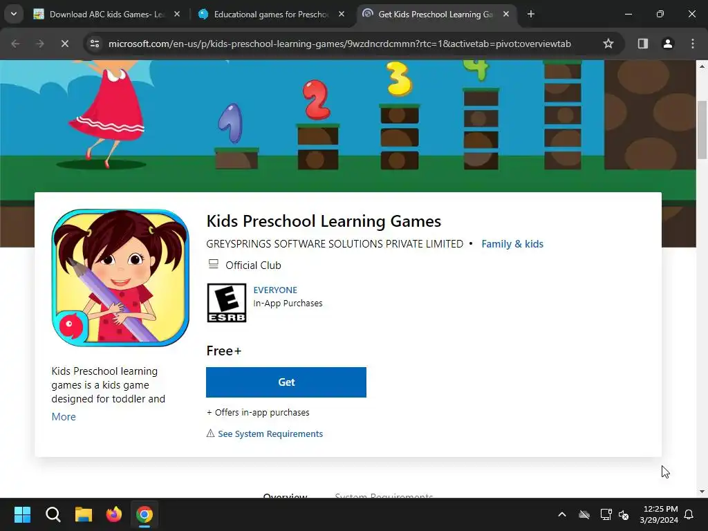Image resolution: width=708 pixels, height=531 pixels.
Task: Show hidden system tray icons
Action: click(x=562, y=514)
